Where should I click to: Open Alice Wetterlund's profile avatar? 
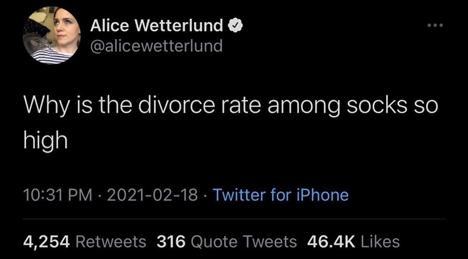(x=51, y=36)
